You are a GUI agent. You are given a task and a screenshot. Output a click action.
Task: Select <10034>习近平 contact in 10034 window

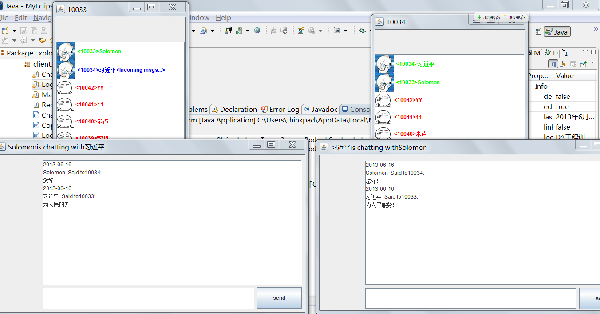click(x=450, y=64)
